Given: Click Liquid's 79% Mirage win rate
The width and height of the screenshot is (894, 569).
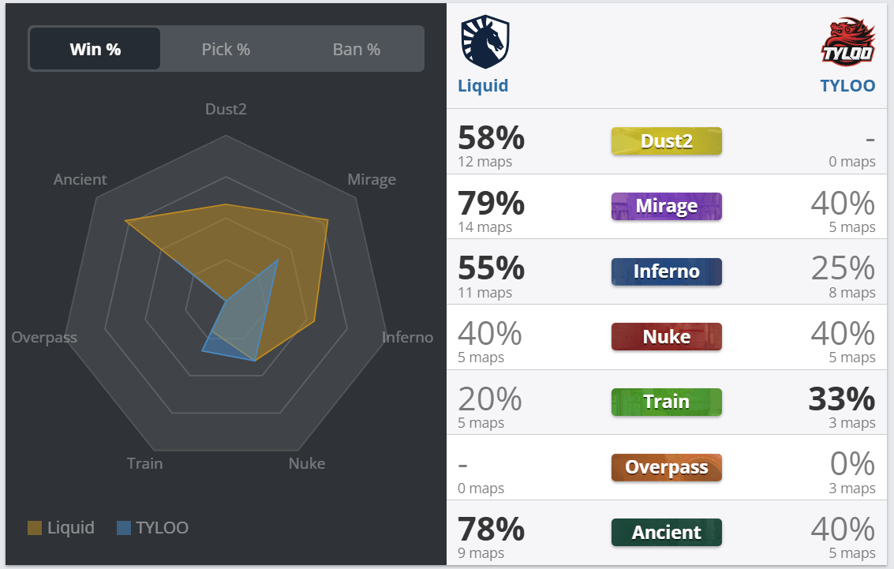Looking at the screenshot, I should click(491, 204).
